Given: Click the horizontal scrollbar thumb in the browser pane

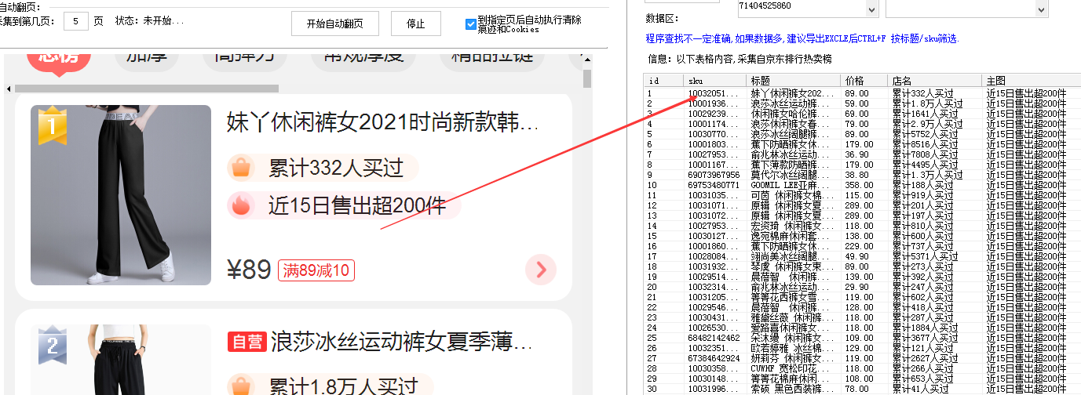Looking at the screenshot, I should [147, 89].
